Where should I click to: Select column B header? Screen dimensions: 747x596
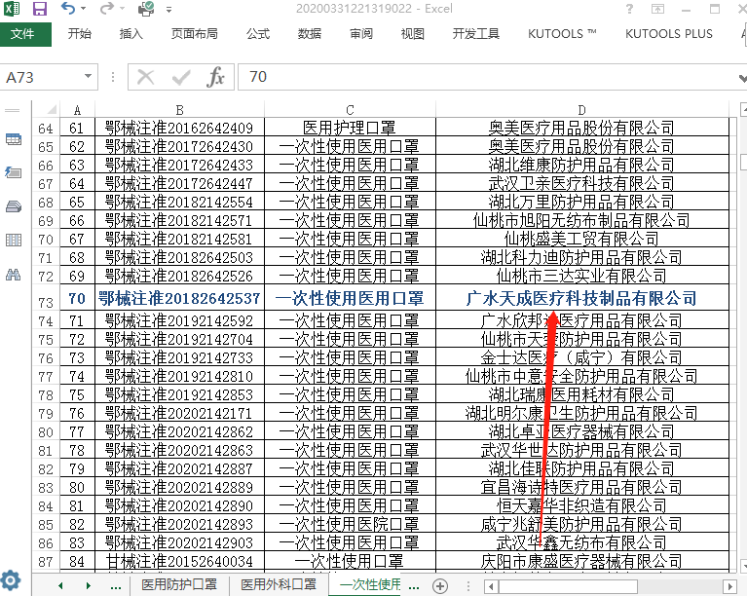coord(179,110)
